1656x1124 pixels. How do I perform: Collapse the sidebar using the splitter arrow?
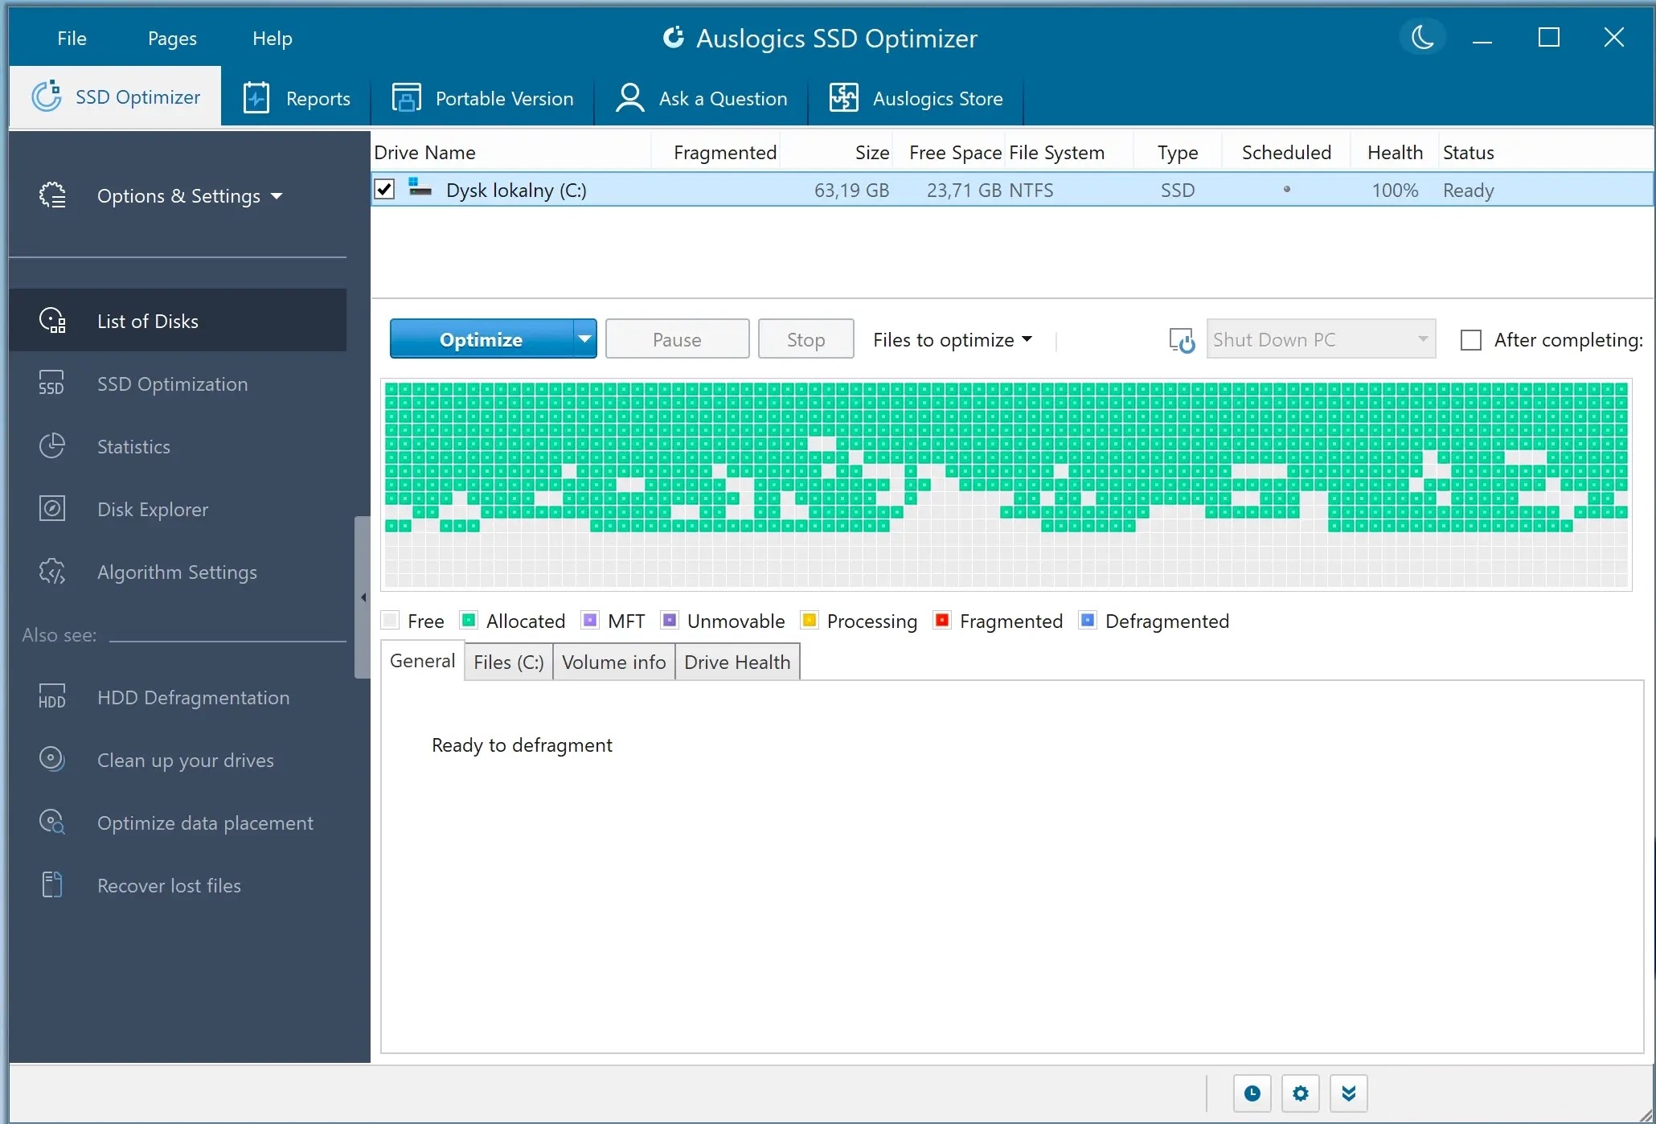[x=363, y=597]
